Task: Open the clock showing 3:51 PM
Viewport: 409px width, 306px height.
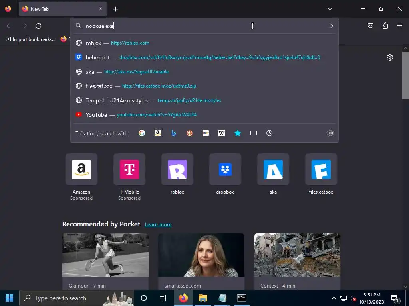Action: click(x=372, y=298)
